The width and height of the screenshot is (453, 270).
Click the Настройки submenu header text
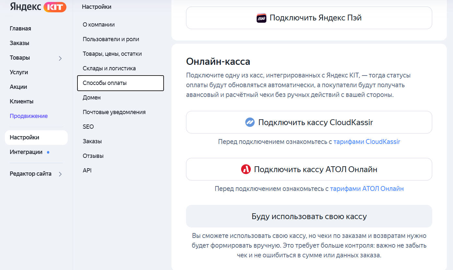tap(97, 7)
